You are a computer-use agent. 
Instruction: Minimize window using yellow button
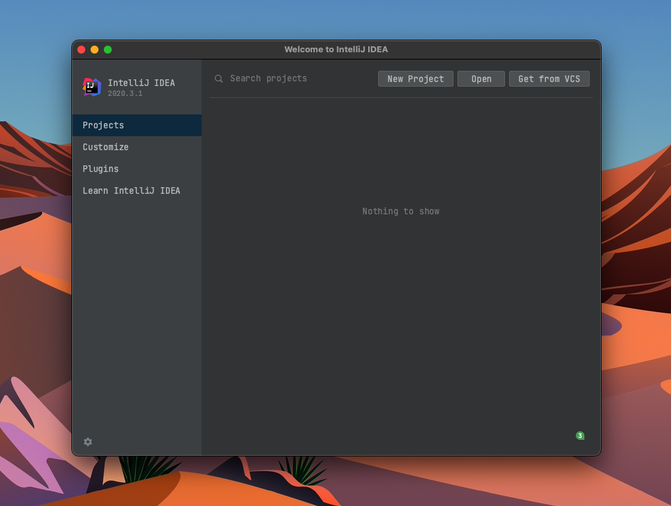tap(95, 50)
